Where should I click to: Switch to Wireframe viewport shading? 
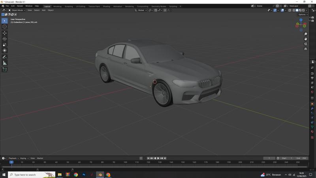(294, 10)
